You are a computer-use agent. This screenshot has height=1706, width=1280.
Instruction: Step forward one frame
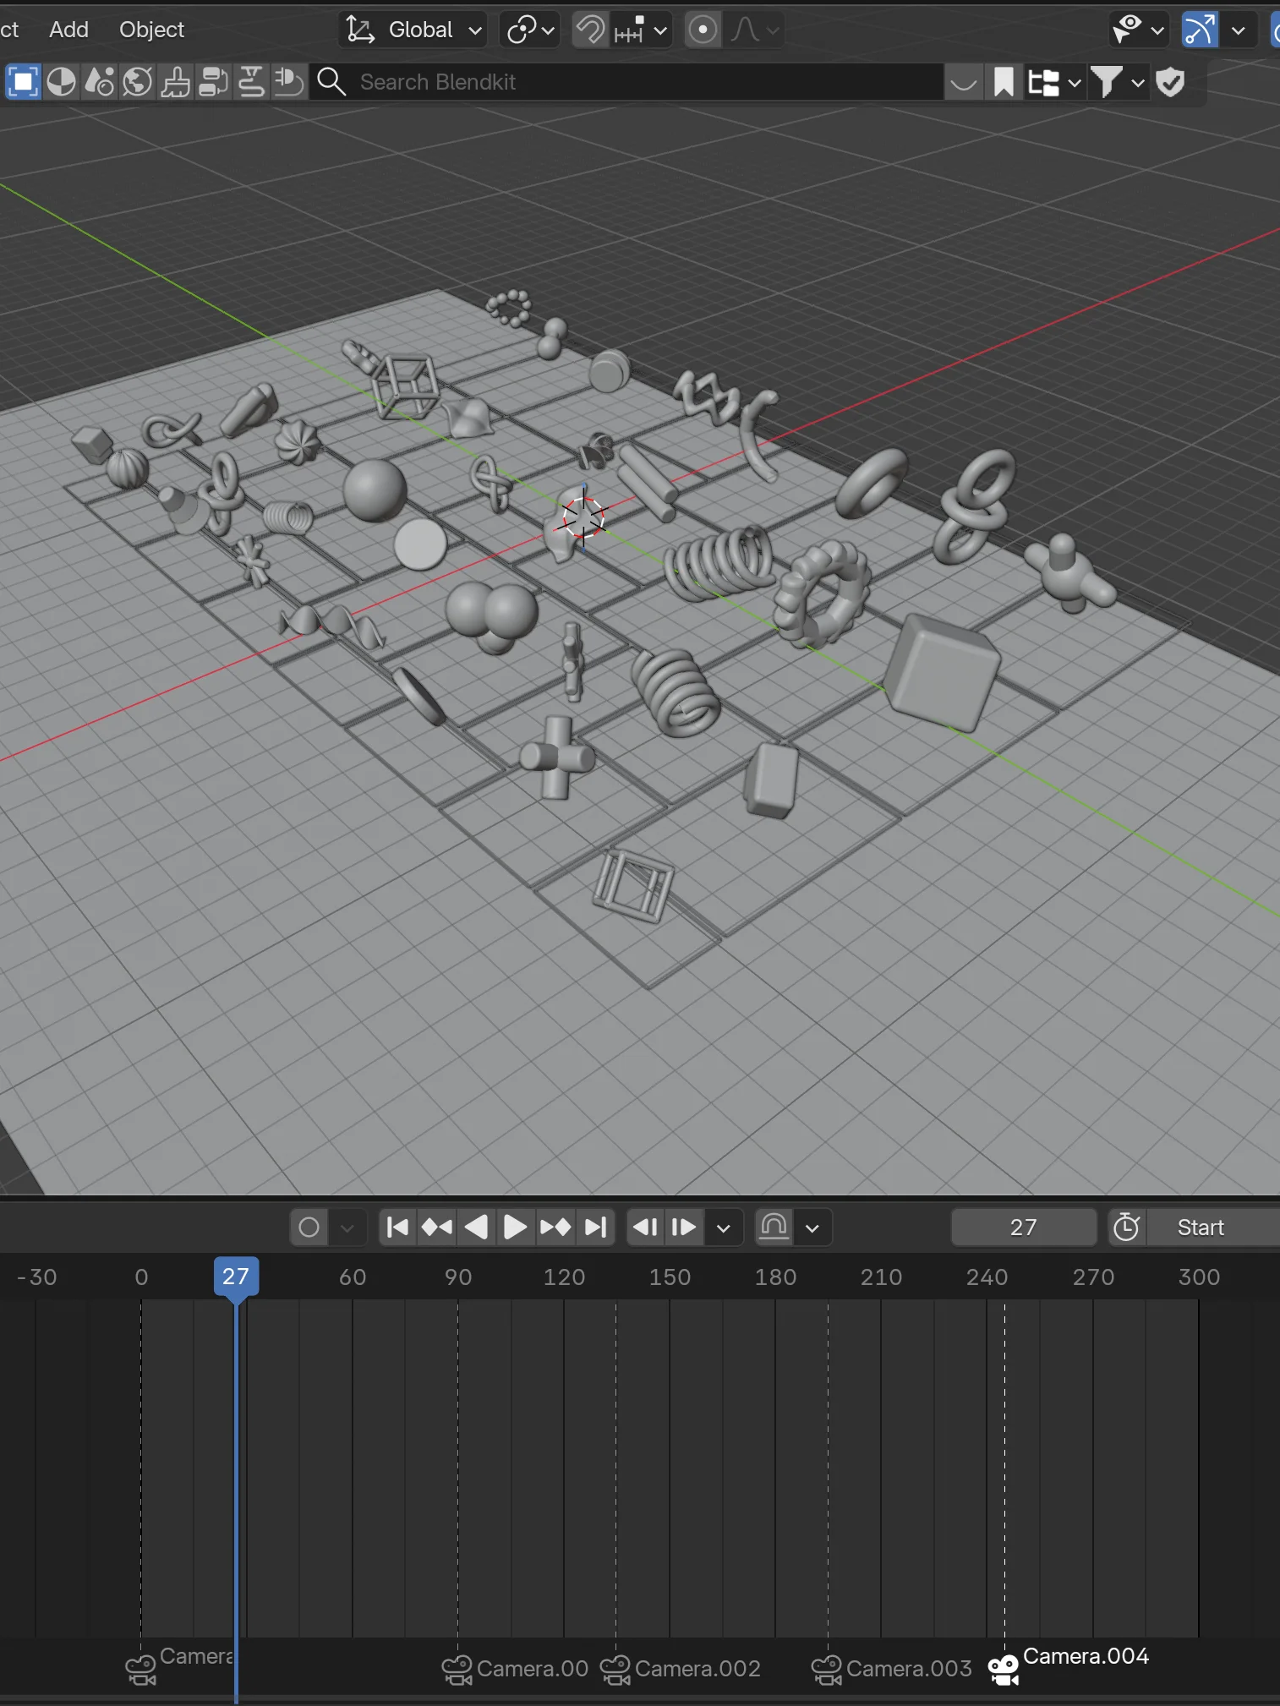[683, 1228]
